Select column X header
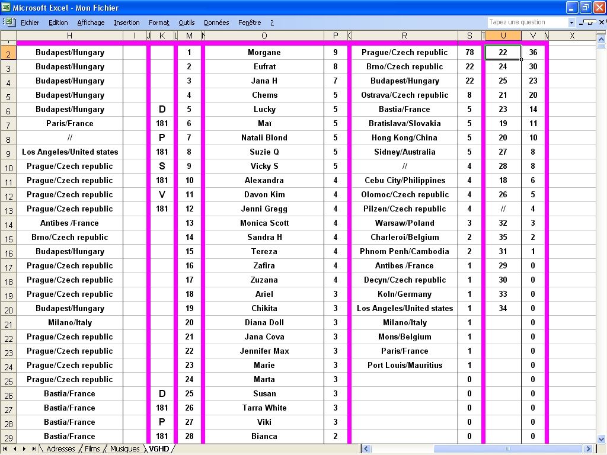The image size is (607, 455). [572, 36]
